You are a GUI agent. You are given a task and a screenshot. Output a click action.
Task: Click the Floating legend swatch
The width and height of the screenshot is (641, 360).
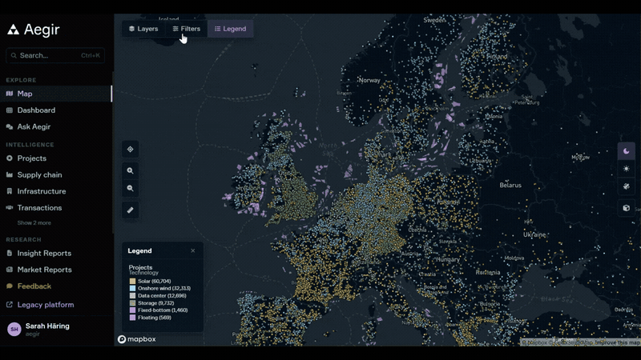pos(132,318)
